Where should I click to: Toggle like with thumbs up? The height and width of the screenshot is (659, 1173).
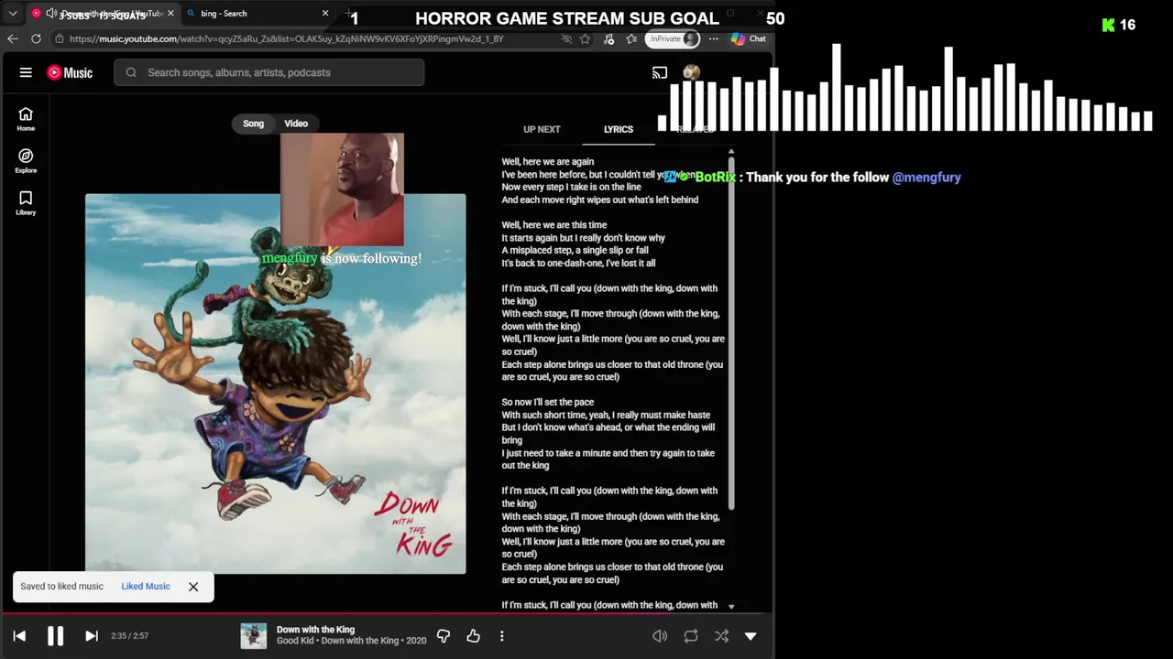pos(473,636)
